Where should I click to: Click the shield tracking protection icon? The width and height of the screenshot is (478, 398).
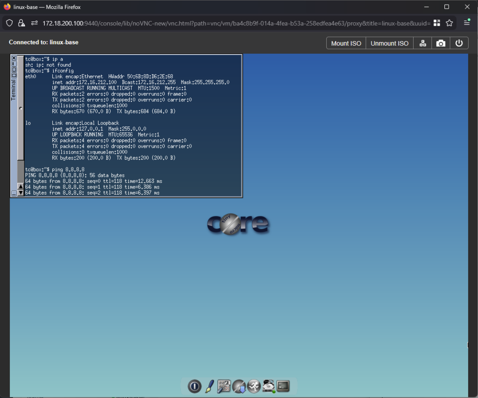tap(9, 23)
